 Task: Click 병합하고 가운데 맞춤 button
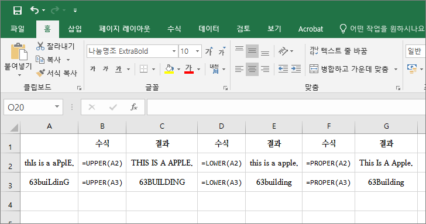(x=349, y=69)
